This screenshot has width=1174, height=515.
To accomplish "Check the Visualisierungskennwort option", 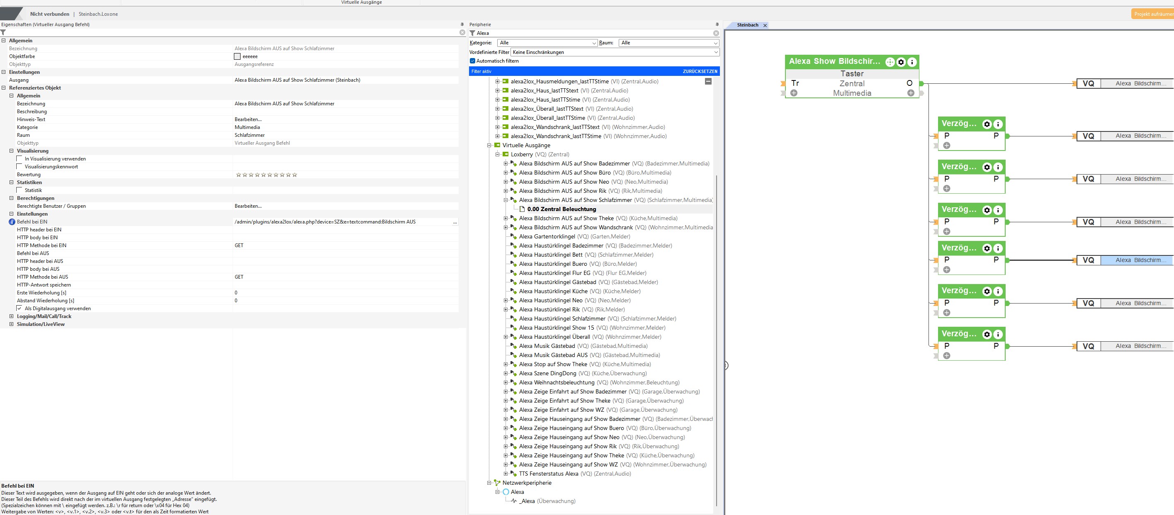I will (19, 166).
